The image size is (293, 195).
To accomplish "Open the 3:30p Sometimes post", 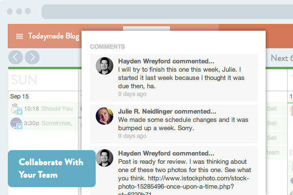I will pyautogui.click(x=43, y=123).
